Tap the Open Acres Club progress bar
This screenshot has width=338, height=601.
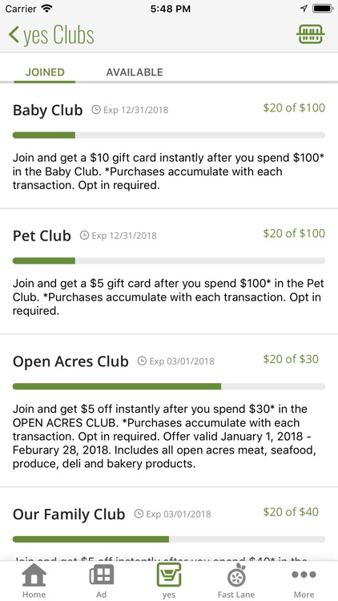tap(169, 386)
